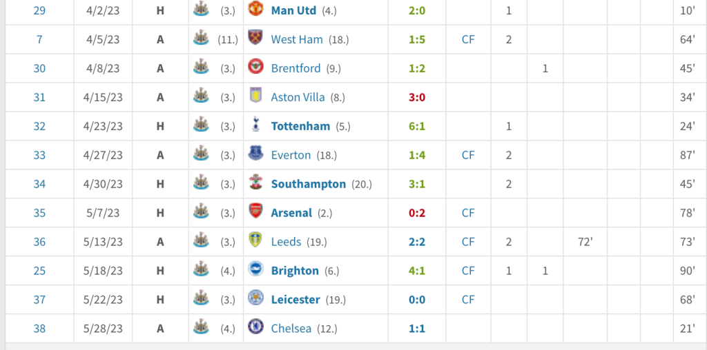Image resolution: width=707 pixels, height=350 pixels.
Task: Click the Leicester club crest icon
Action: tap(255, 299)
